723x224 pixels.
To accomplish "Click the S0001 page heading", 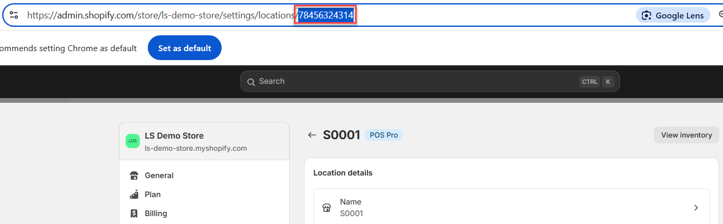I will tap(341, 135).
